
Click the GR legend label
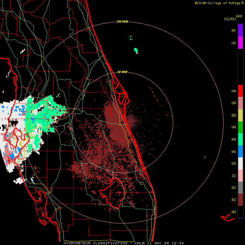pyautogui.click(x=234, y=103)
